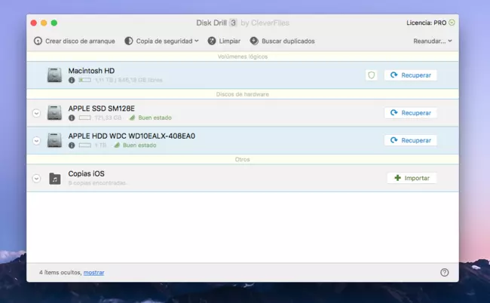This screenshot has height=303, width=490.
Task: Open help with the question mark icon
Action: point(444,272)
